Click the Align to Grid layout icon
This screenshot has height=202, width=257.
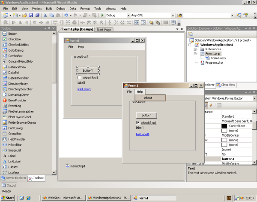click(x=6, y=22)
